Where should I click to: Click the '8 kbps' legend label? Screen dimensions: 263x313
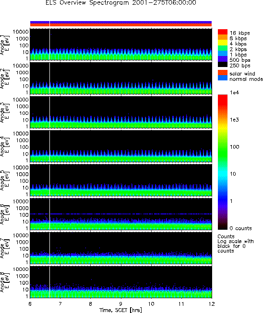click(238, 38)
